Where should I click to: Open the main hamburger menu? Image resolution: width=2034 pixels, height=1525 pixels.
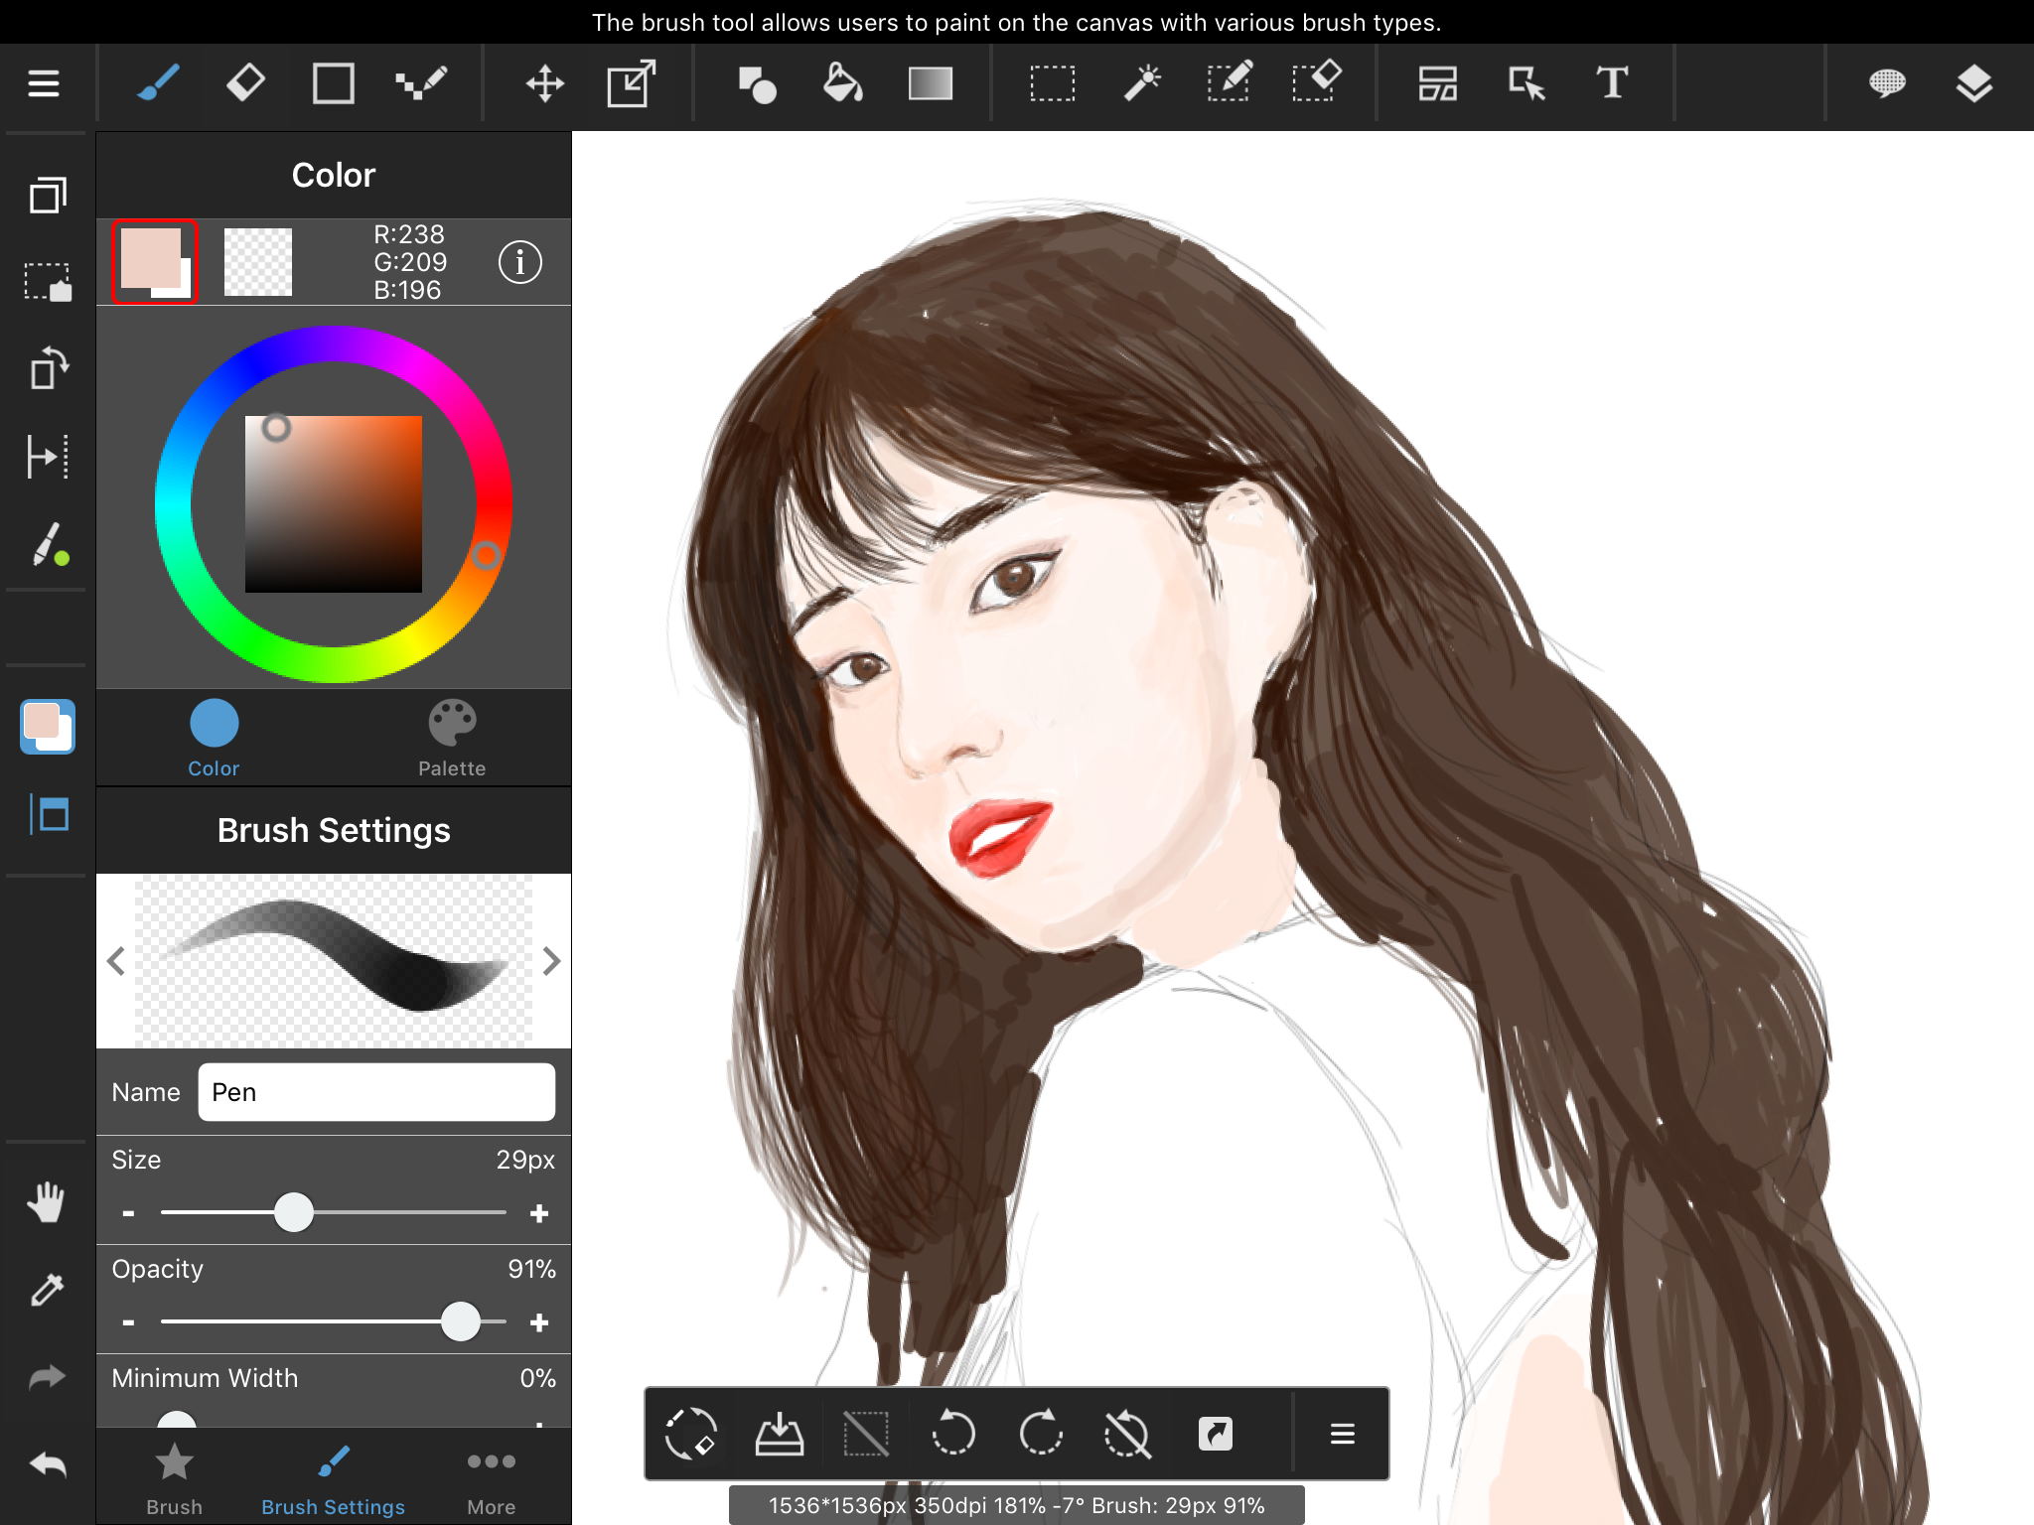click(x=44, y=83)
